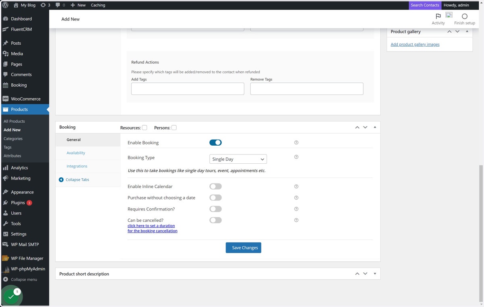This screenshot has height=307, width=484.
Task: Move Product short description panel down
Action: click(x=365, y=274)
